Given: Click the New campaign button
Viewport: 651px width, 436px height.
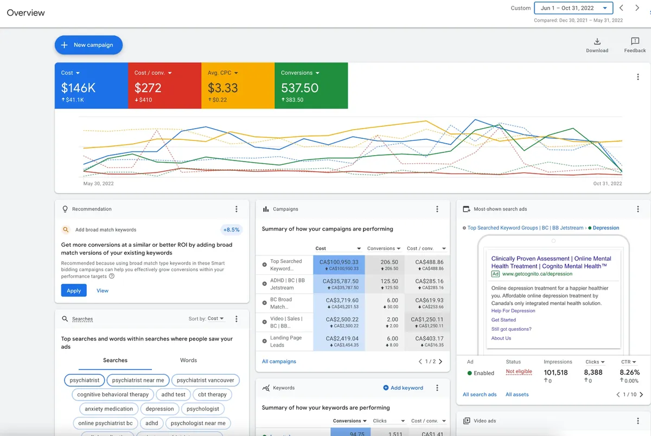Looking at the screenshot, I should (88, 45).
